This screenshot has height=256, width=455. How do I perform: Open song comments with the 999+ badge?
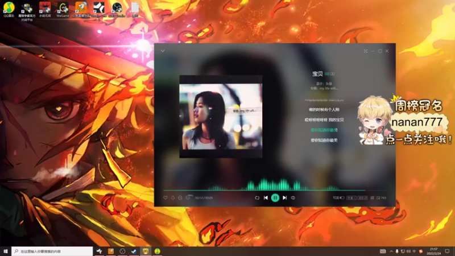tap(188, 197)
